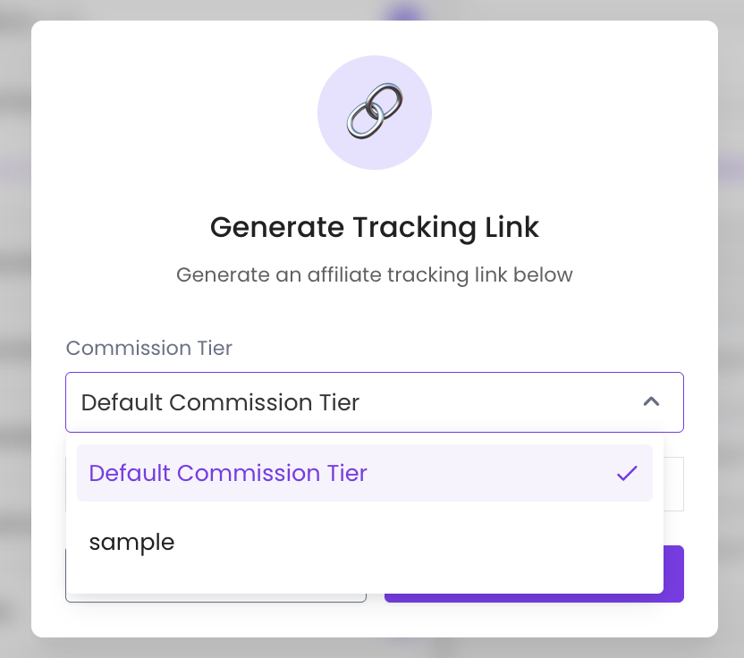Select "Default Commission Tier" from the open list

[x=228, y=473]
